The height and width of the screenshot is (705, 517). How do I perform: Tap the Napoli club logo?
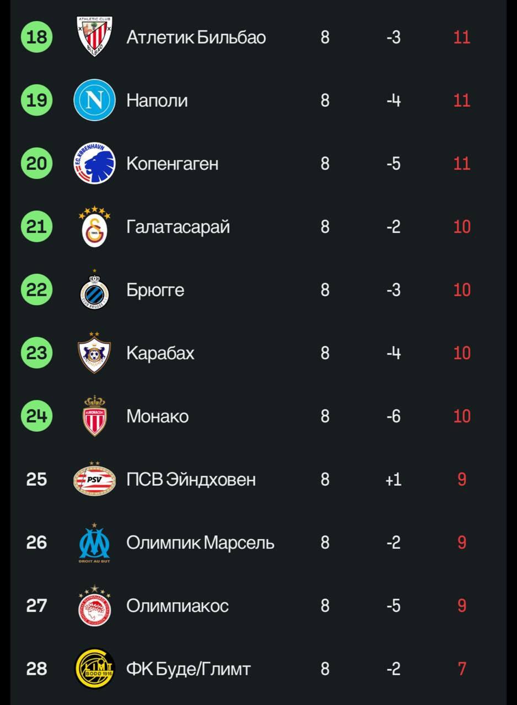[94, 100]
